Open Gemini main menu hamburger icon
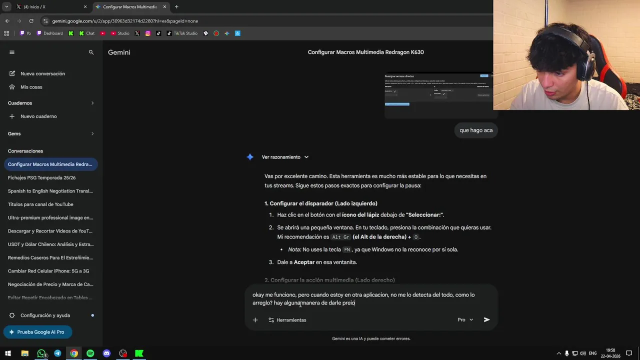Viewport: 640px width, 360px height. (x=12, y=52)
